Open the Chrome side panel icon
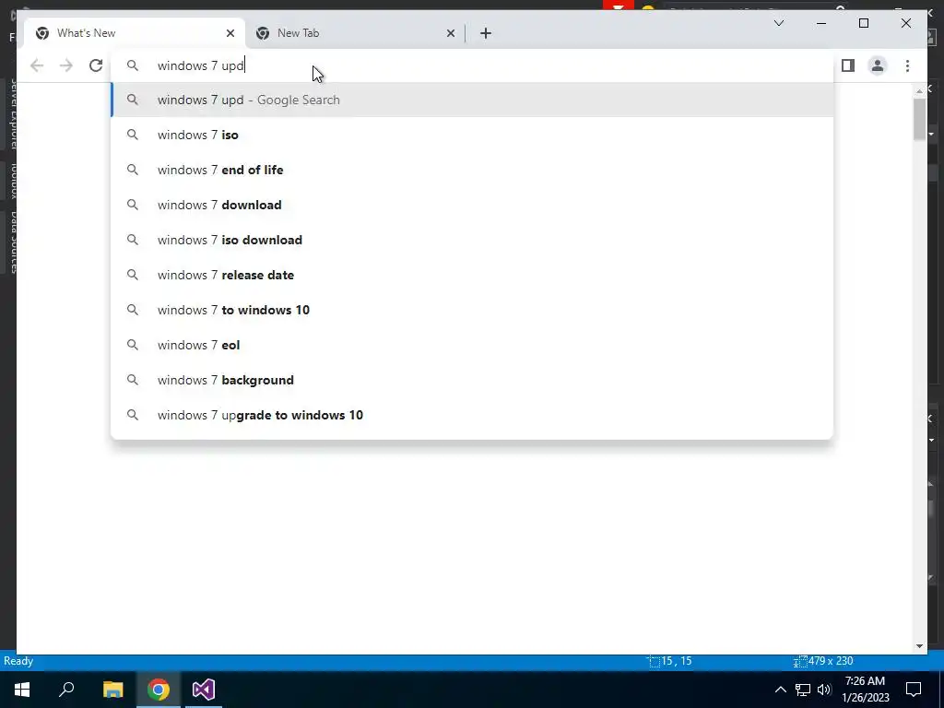 pos(848,65)
